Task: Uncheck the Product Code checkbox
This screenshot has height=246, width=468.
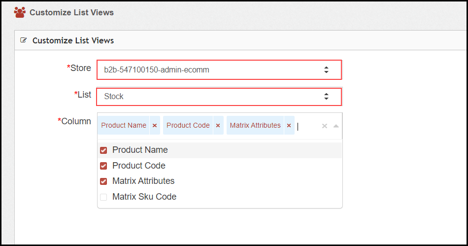Action: coord(103,166)
